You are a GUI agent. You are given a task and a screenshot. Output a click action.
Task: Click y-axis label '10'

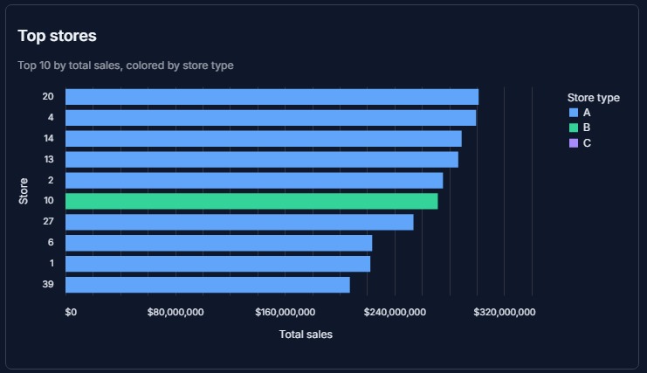49,201
